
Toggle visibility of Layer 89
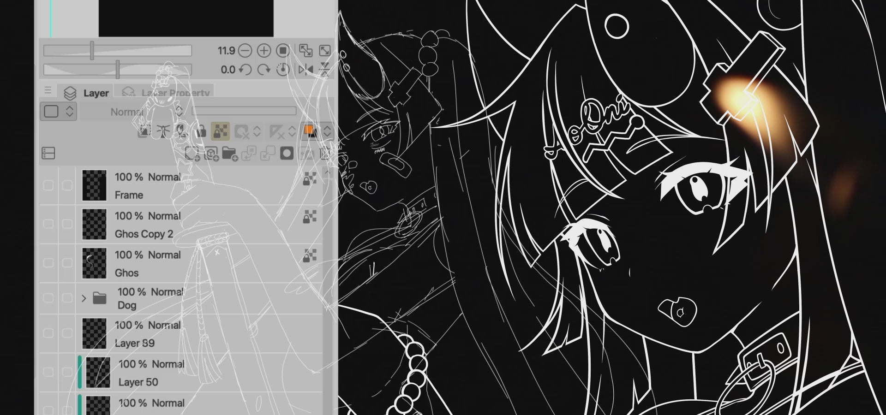(x=48, y=333)
